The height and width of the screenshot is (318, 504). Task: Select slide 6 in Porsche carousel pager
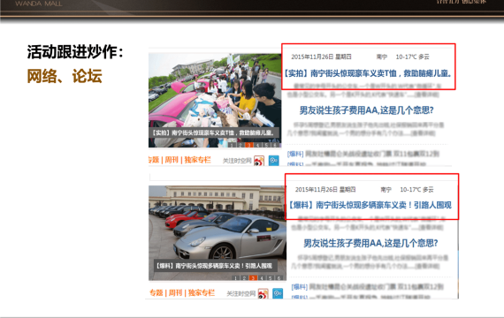279,278
